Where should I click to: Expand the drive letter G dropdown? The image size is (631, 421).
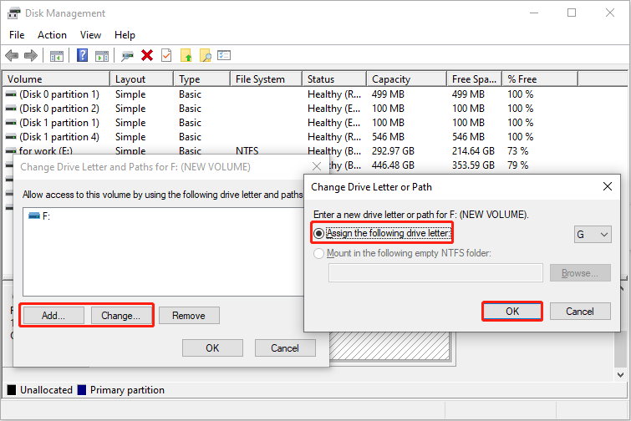(593, 235)
